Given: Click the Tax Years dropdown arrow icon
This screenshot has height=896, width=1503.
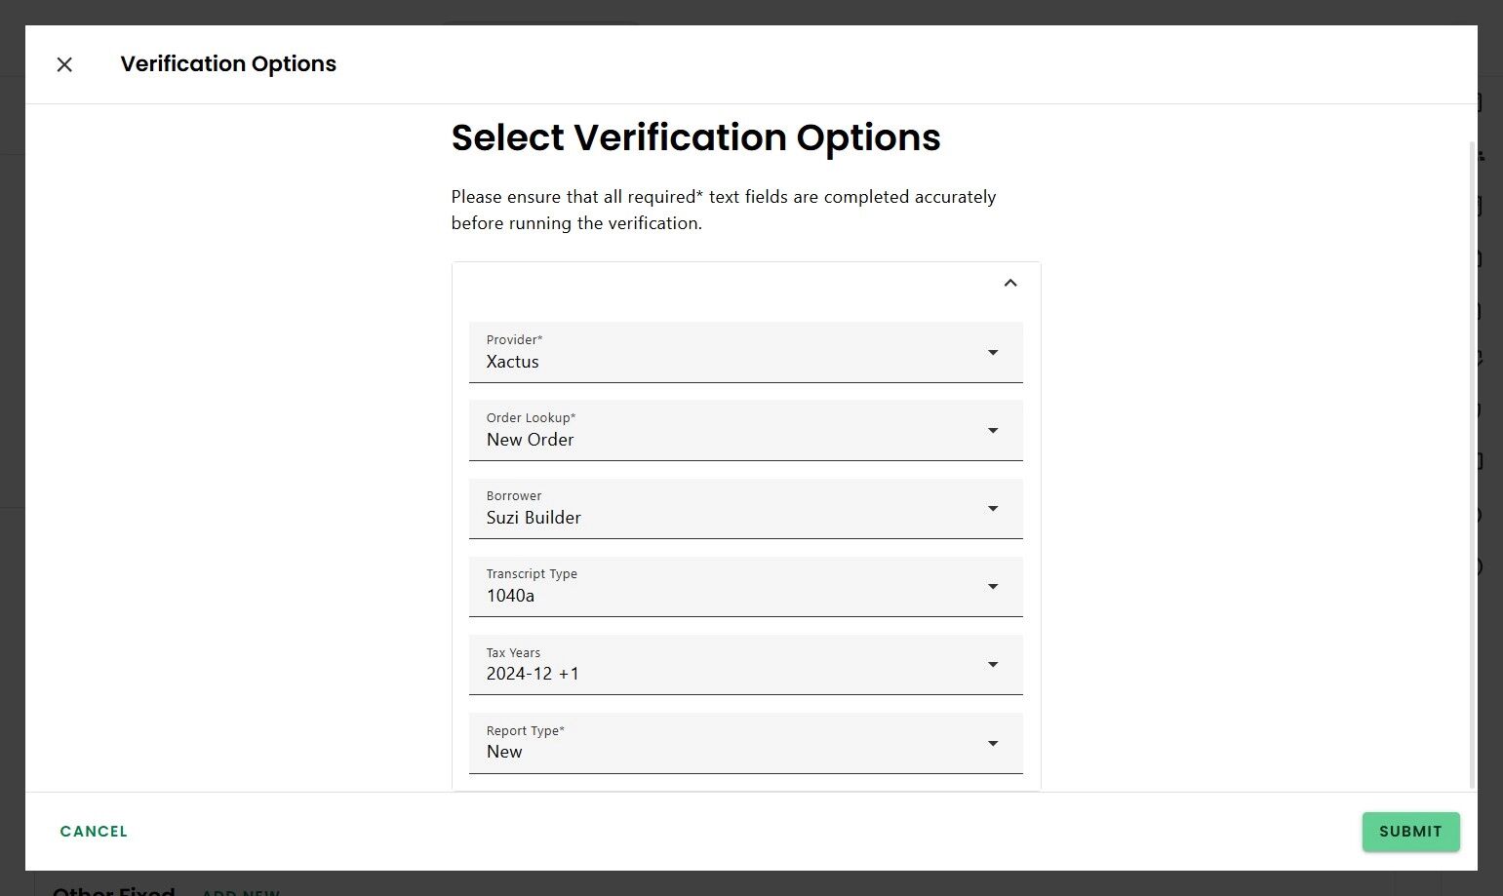Looking at the screenshot, I should pos(993,664).
